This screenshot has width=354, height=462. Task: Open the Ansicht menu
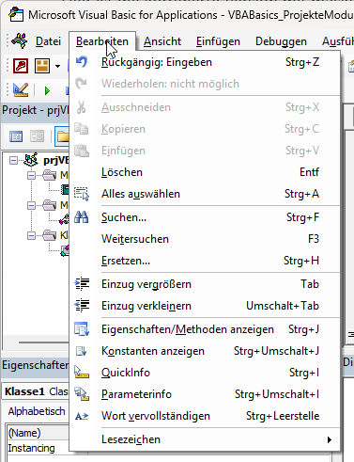pos(162,41)
